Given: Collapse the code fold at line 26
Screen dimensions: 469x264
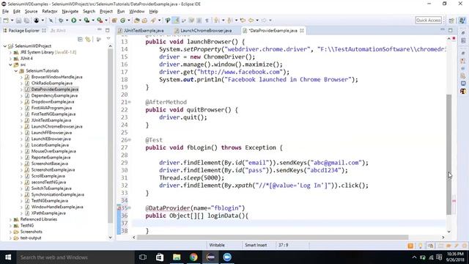Looking at the screenshot, I should [130, 140].
